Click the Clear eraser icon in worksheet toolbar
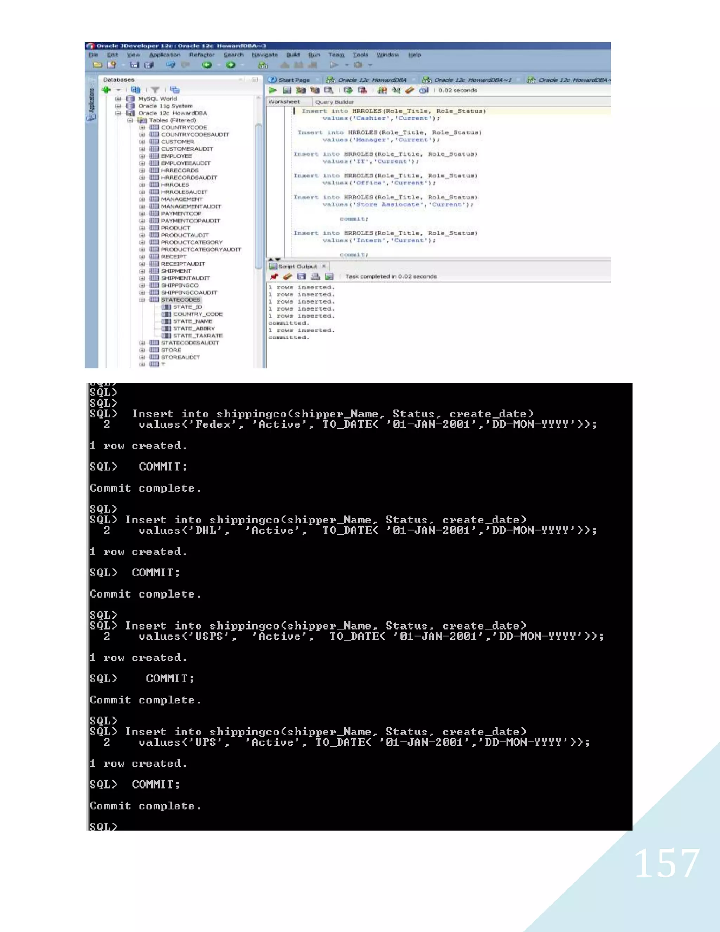 tap(410, 90)
